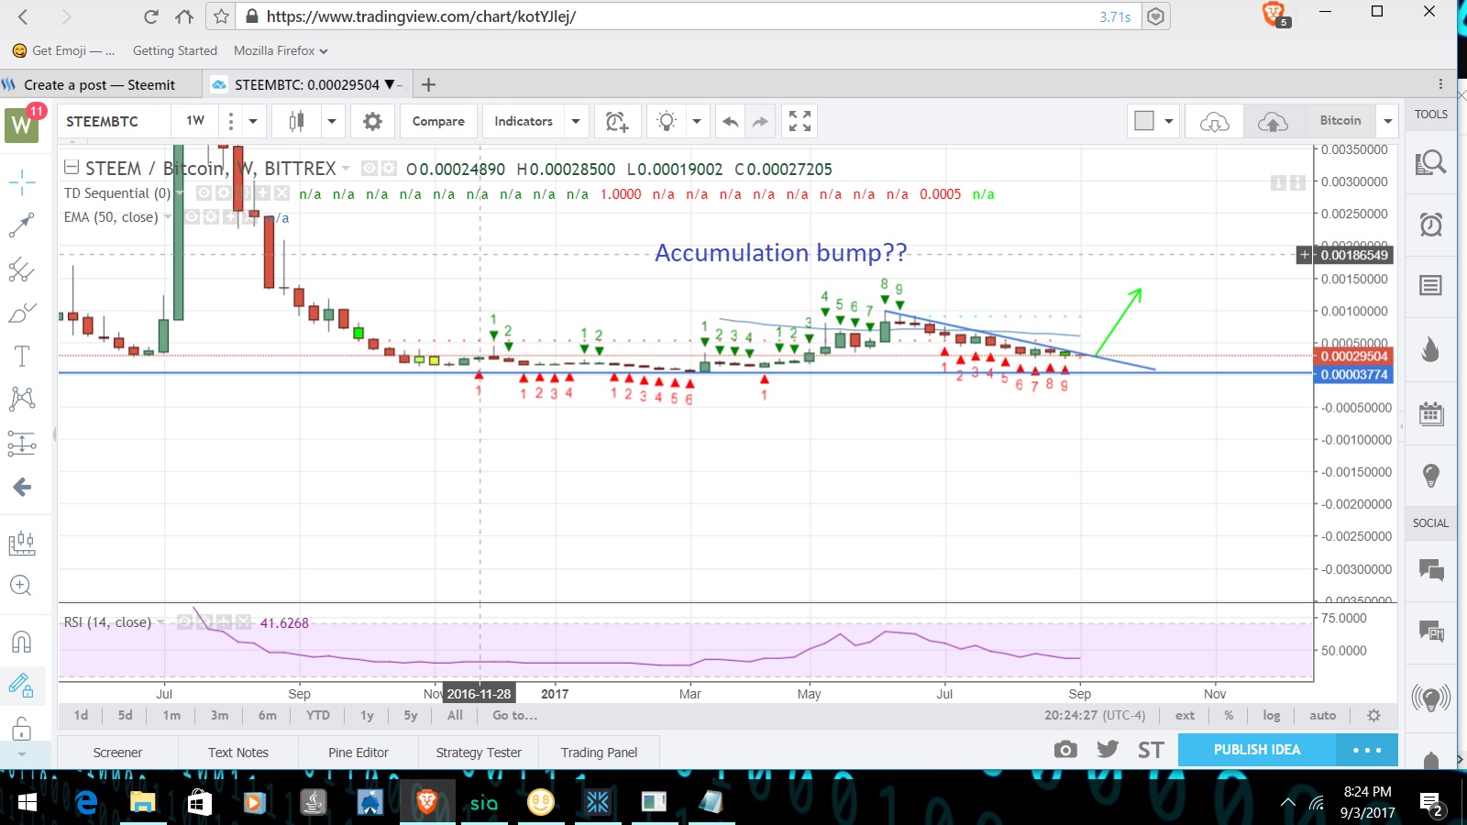The image size is (1467, 825).
Task: Select the brush drawing tool
Action: 22,313
